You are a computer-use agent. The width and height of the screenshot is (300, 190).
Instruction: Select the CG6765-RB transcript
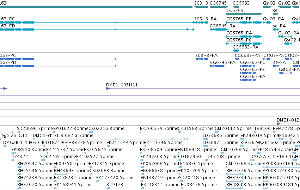click(244, 22)
